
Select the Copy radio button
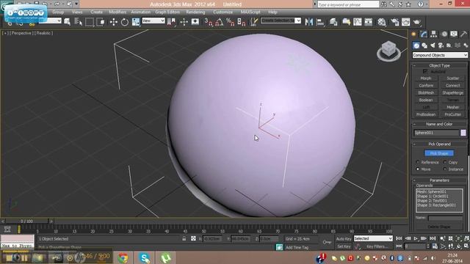point(445,162)
